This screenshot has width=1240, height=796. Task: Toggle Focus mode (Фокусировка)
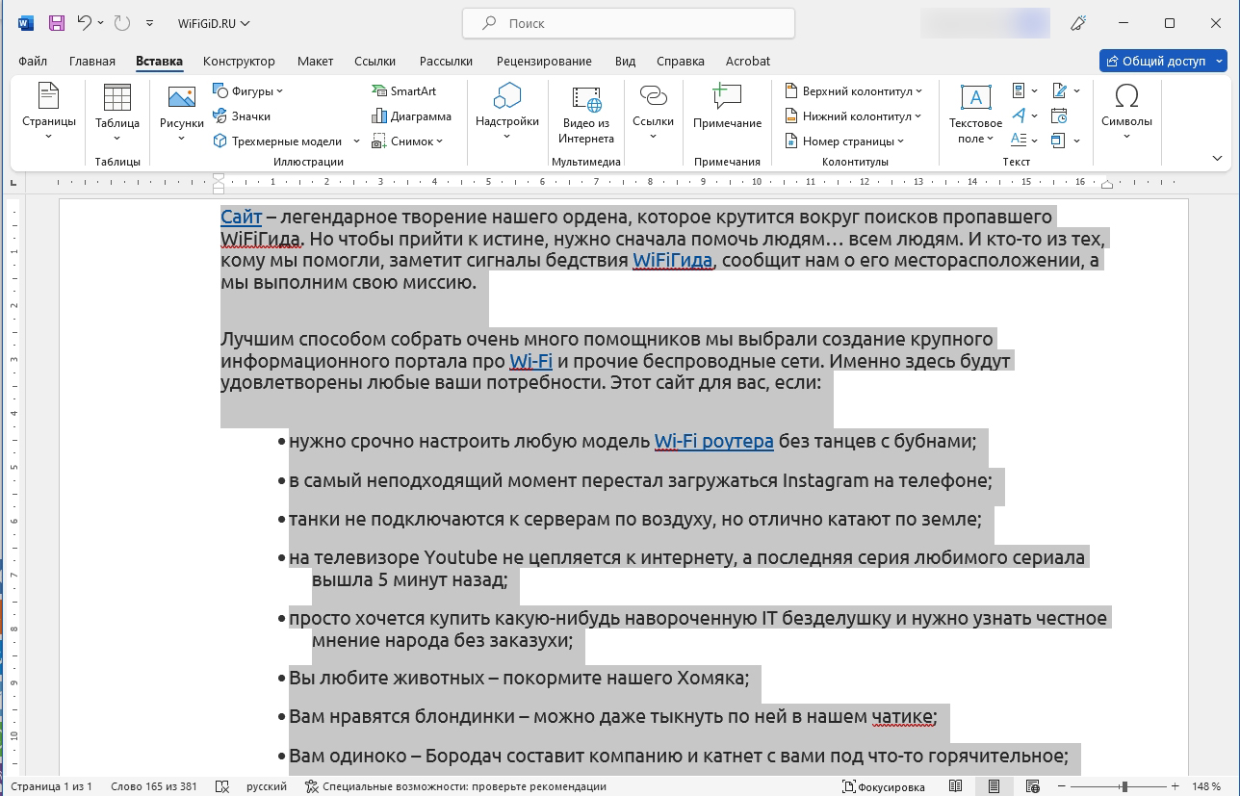(884, 786)
